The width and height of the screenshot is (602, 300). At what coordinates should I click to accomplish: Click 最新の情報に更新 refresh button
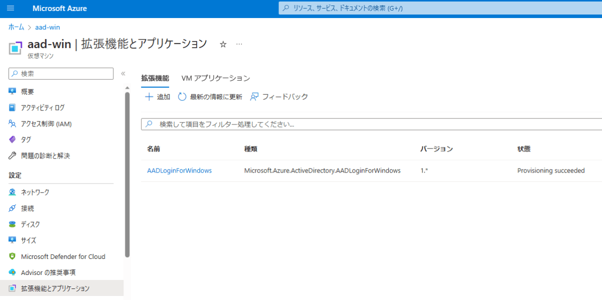click(x=210, y=97)
